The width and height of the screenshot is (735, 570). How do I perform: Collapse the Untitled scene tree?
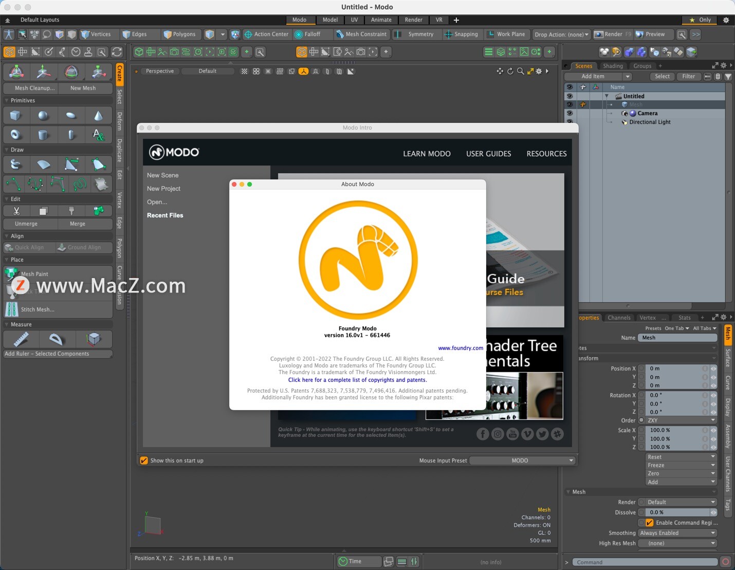607,96
